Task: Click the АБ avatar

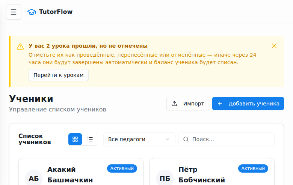Action: 34,178
